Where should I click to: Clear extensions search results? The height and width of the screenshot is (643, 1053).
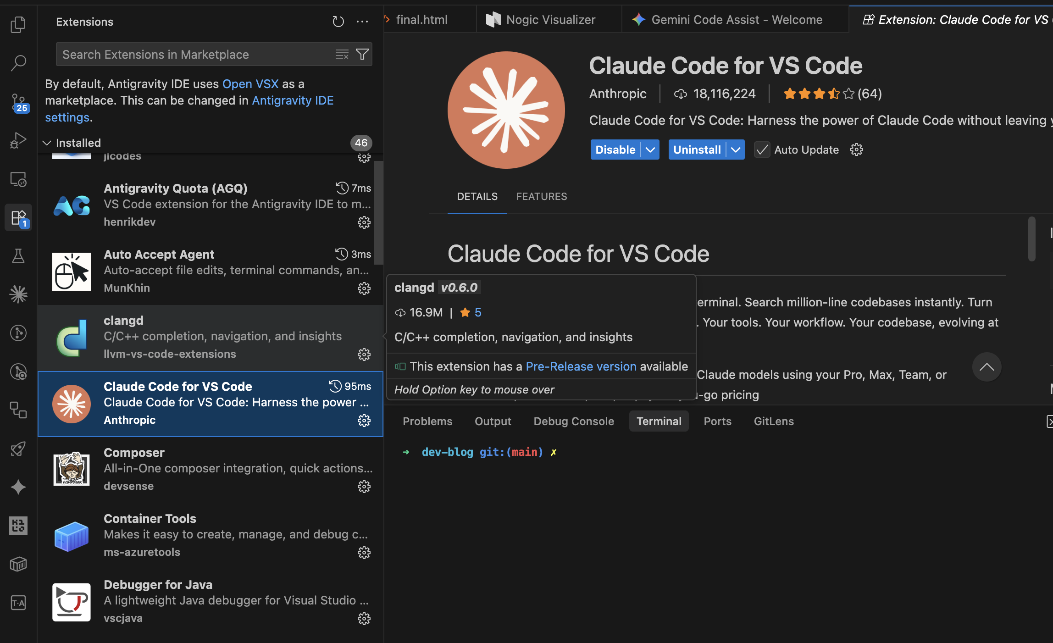click(342, 55)
